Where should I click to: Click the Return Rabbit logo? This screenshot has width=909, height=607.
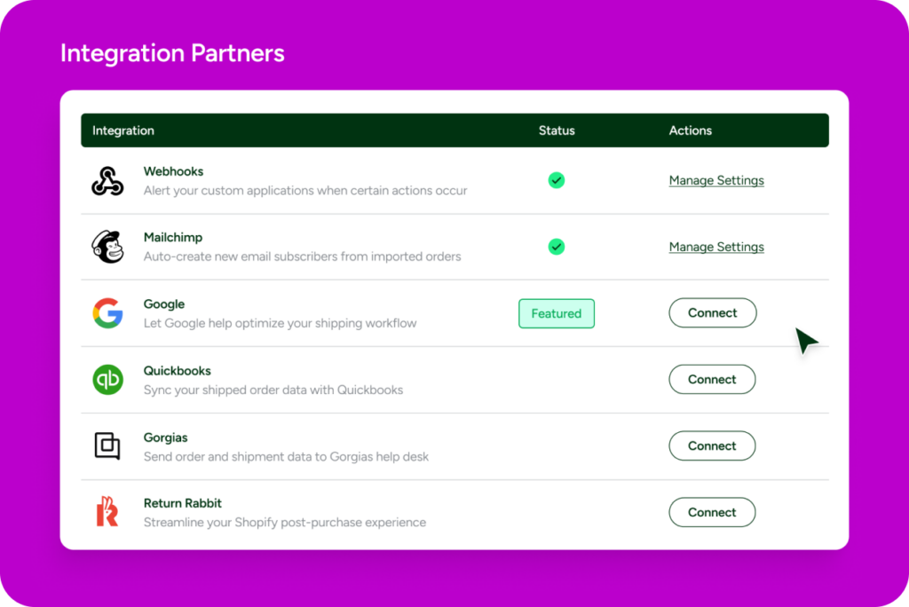(107, 512)
